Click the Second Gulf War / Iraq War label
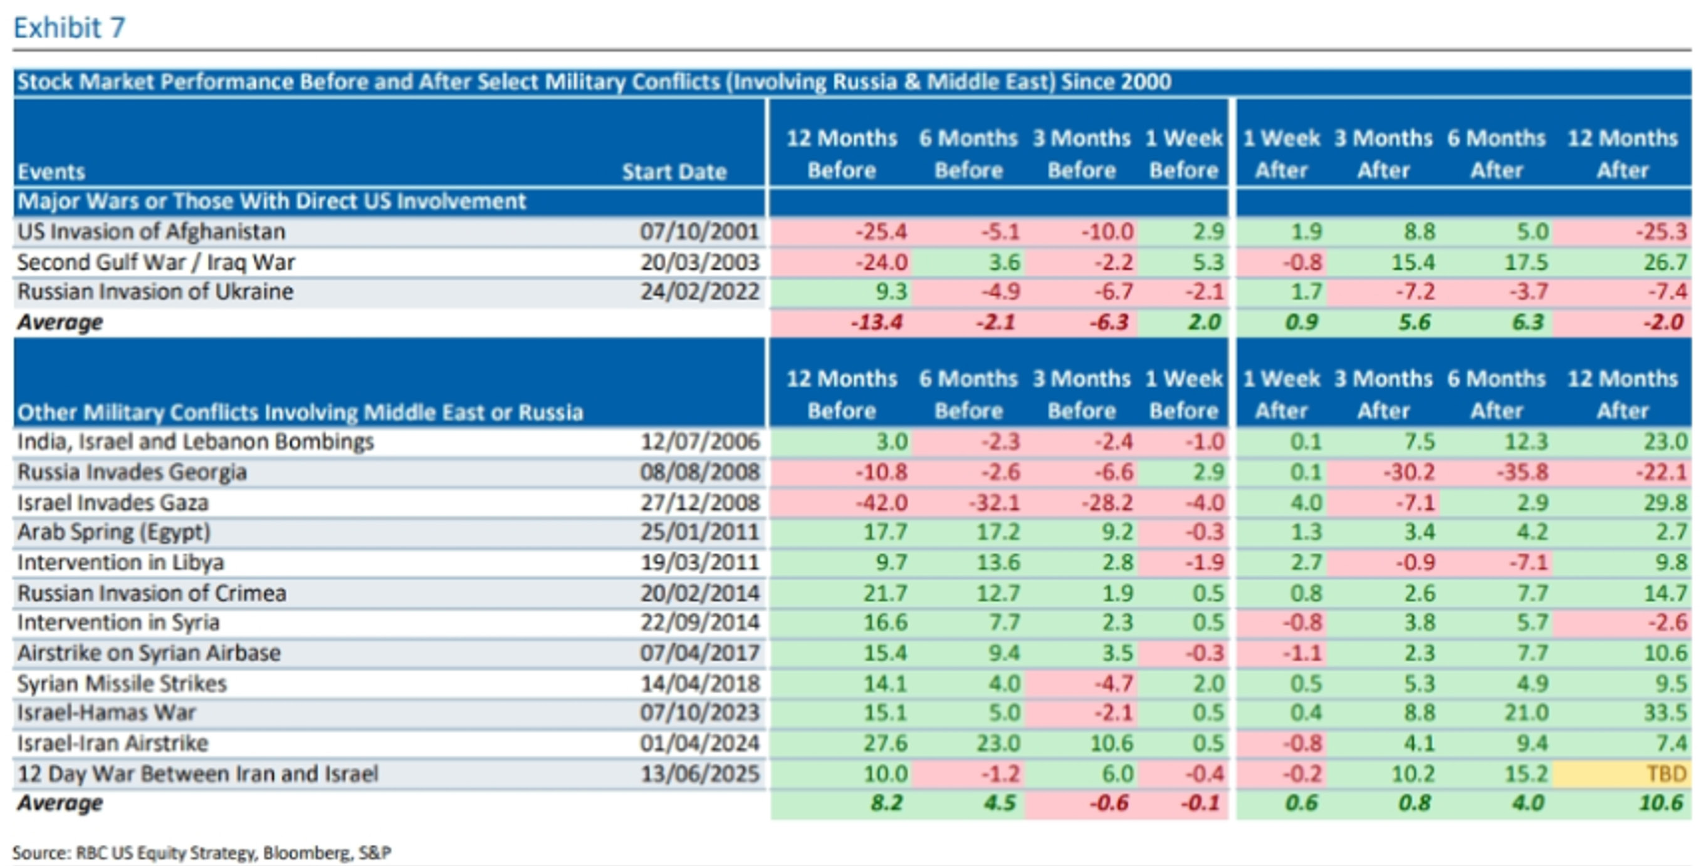Viewport: 1706px width, 866px height. pos(155,262)
